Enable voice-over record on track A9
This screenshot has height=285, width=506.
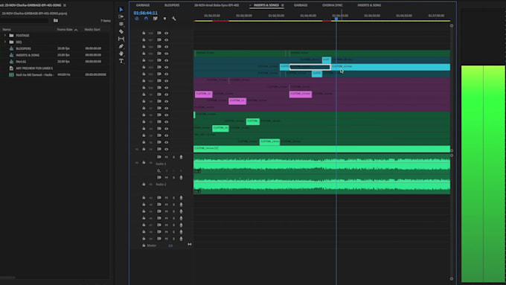pos(181,239)
